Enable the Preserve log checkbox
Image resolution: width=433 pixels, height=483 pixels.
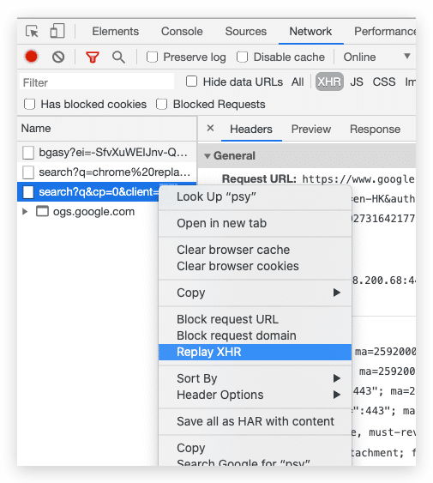coord(152,57)
